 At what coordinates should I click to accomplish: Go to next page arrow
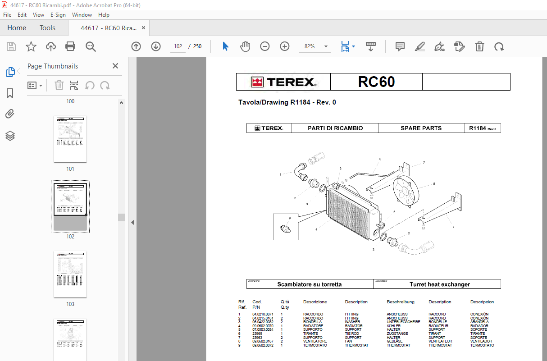pyautogui.click(x=156, y=46)
